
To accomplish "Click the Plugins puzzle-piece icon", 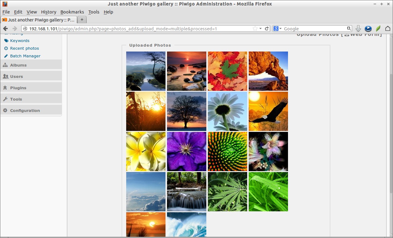I will point(5,88).
